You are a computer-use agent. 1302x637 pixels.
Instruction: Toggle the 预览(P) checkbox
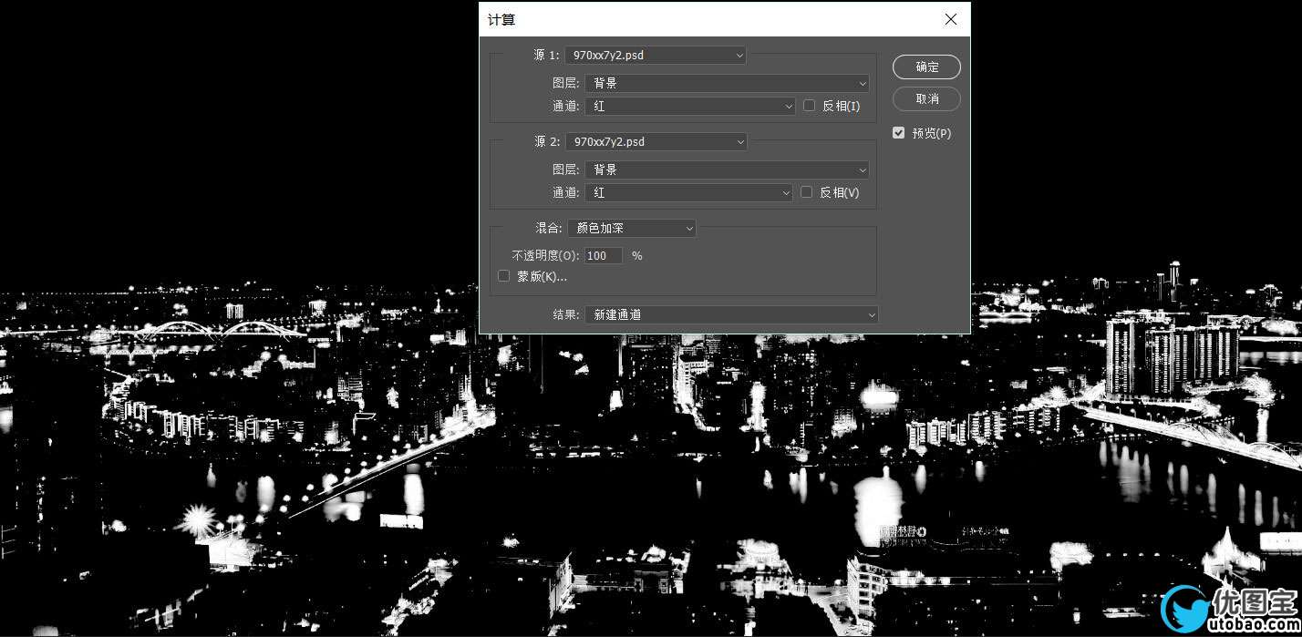899,133
